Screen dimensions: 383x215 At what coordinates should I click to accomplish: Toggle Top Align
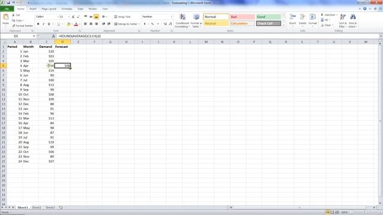point(86,17)
